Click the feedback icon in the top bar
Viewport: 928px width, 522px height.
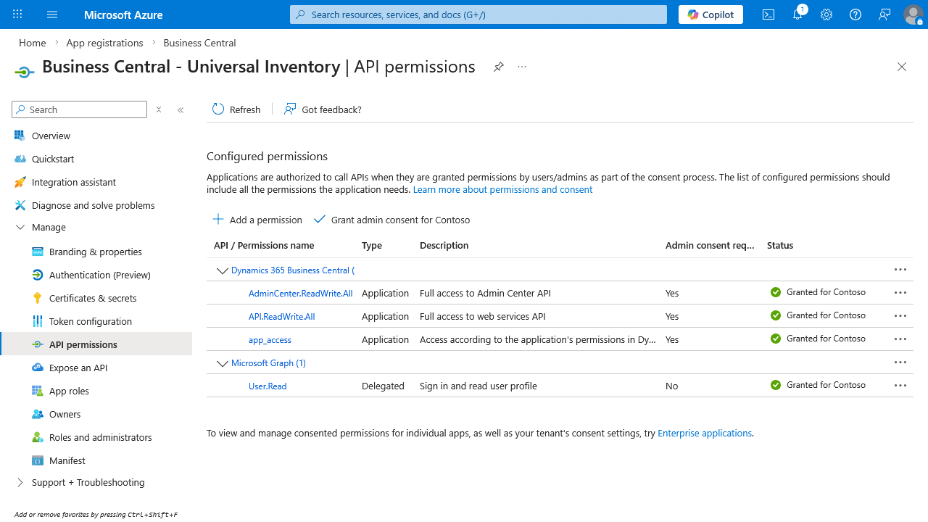tap(884, 14)
